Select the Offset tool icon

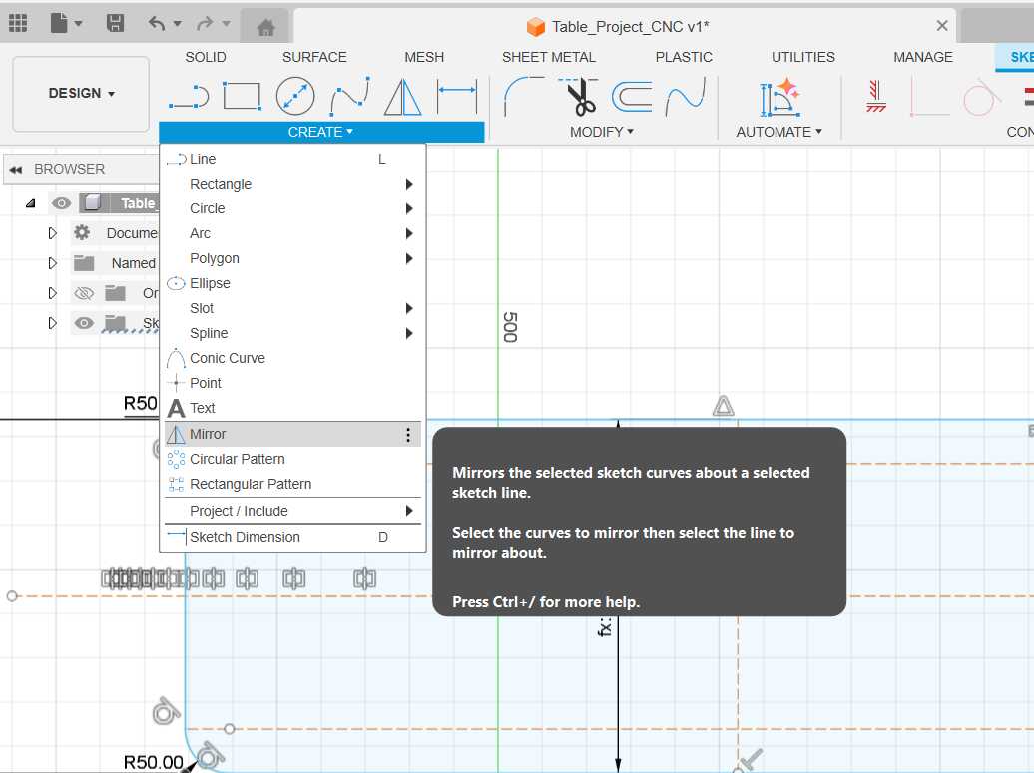click(632, 96)
